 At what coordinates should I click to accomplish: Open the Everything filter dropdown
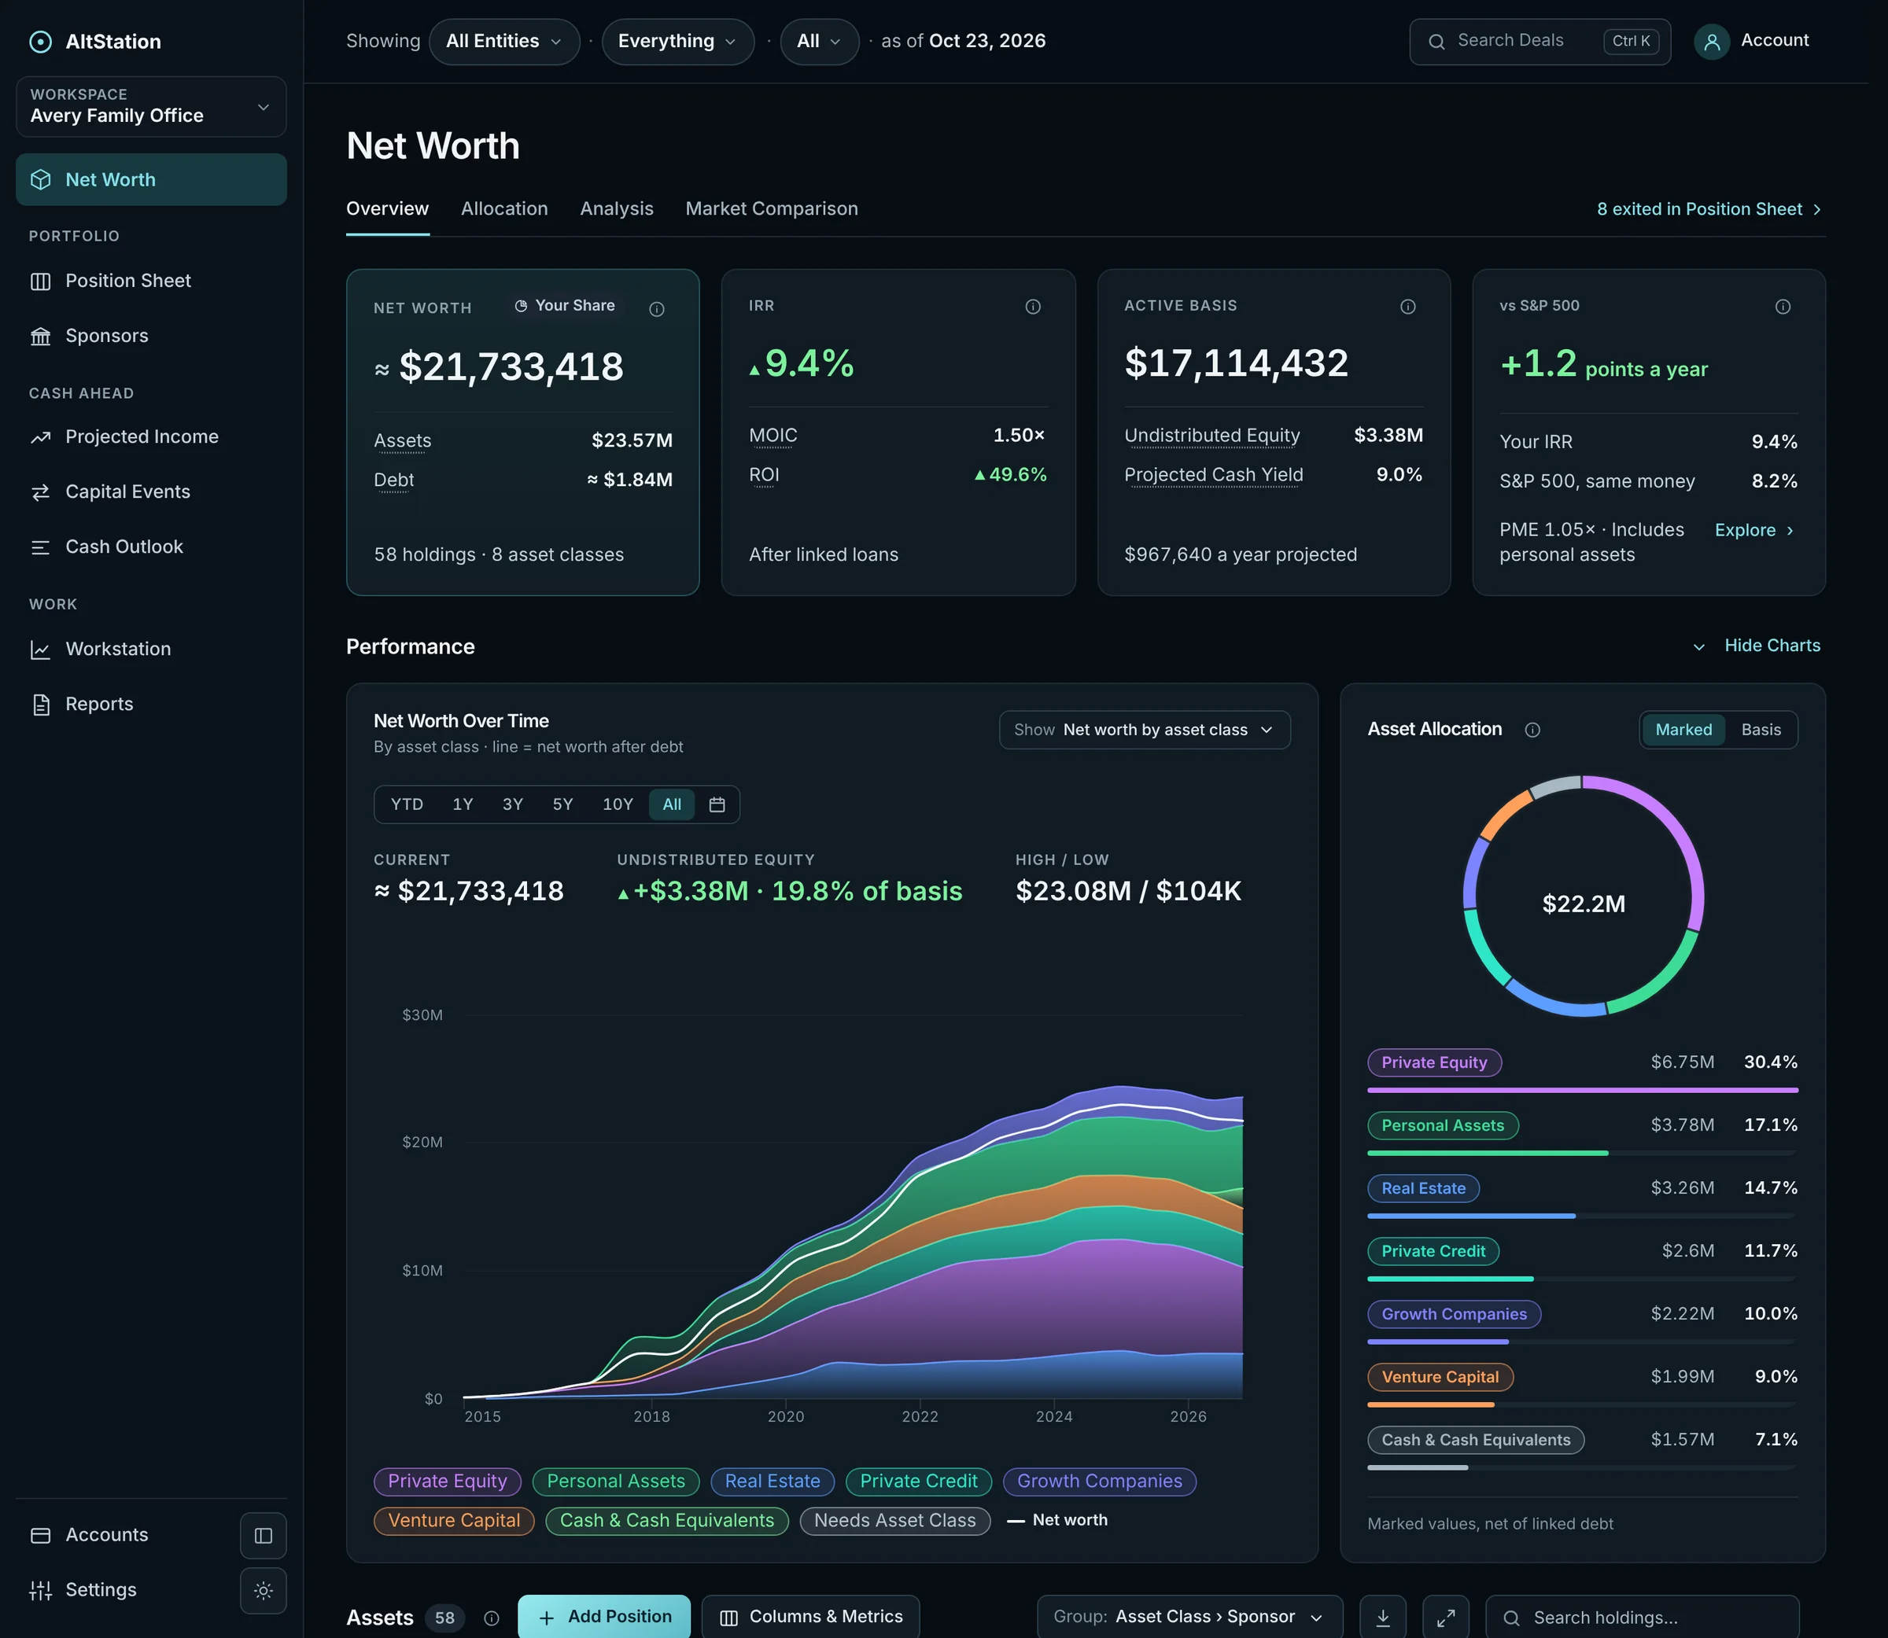(677, 41)
